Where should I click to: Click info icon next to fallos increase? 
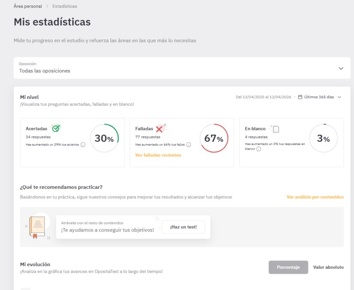tap(189, 145)
